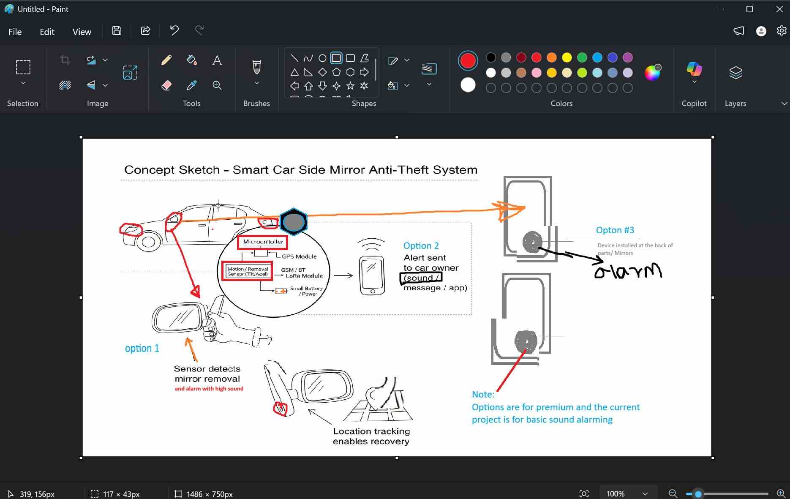
Task: Select the rectangular Selection tool
Action: [23, 67]
